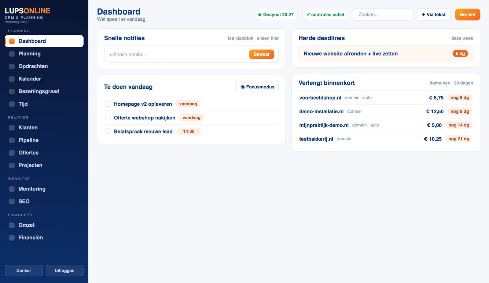
Task: Navigate to Projecten
Action: 44,165
